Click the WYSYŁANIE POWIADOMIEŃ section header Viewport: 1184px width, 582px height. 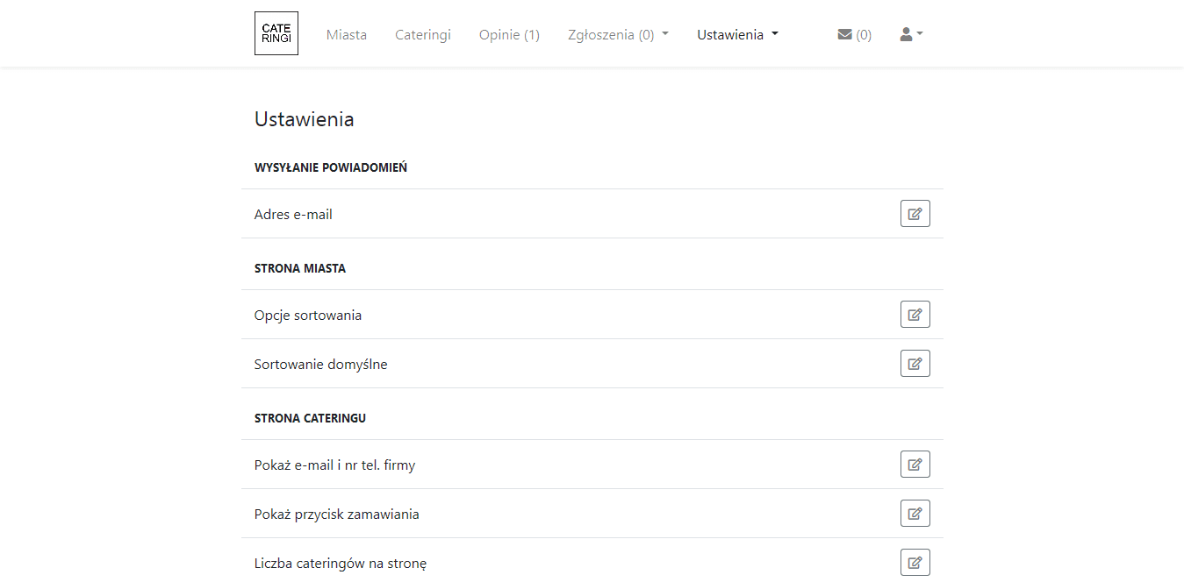tap(331, 167)
